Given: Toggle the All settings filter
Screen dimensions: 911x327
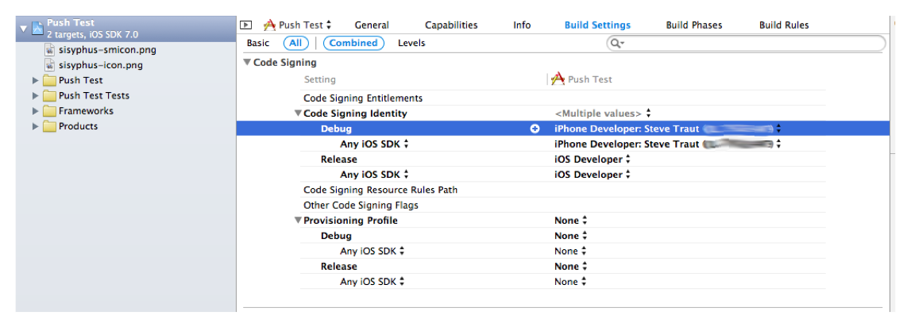Looking at the screenshot, I should click(295, 43).
